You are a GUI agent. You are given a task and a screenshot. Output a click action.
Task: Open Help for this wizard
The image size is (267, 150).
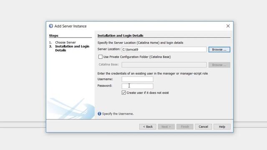222,127
